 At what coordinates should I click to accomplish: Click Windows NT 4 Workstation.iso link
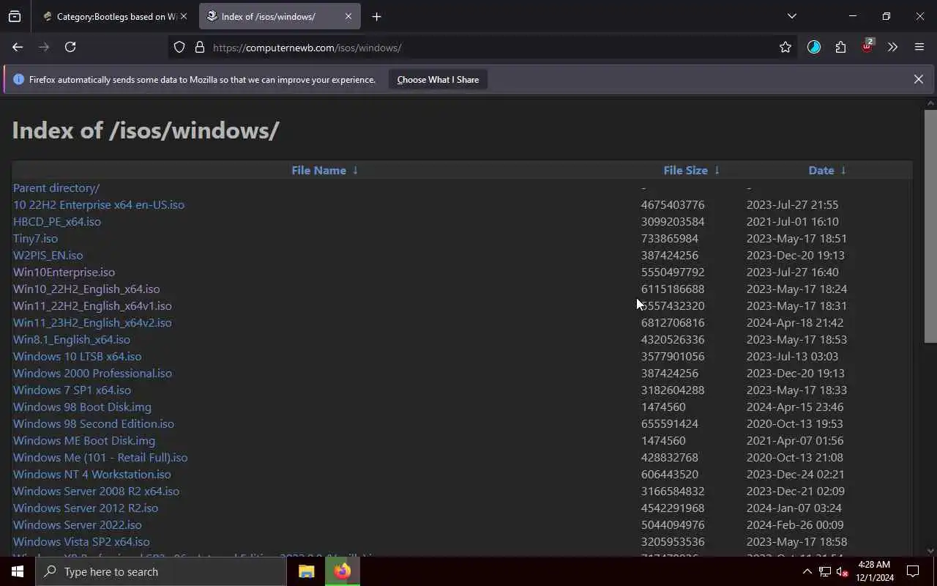92,474
